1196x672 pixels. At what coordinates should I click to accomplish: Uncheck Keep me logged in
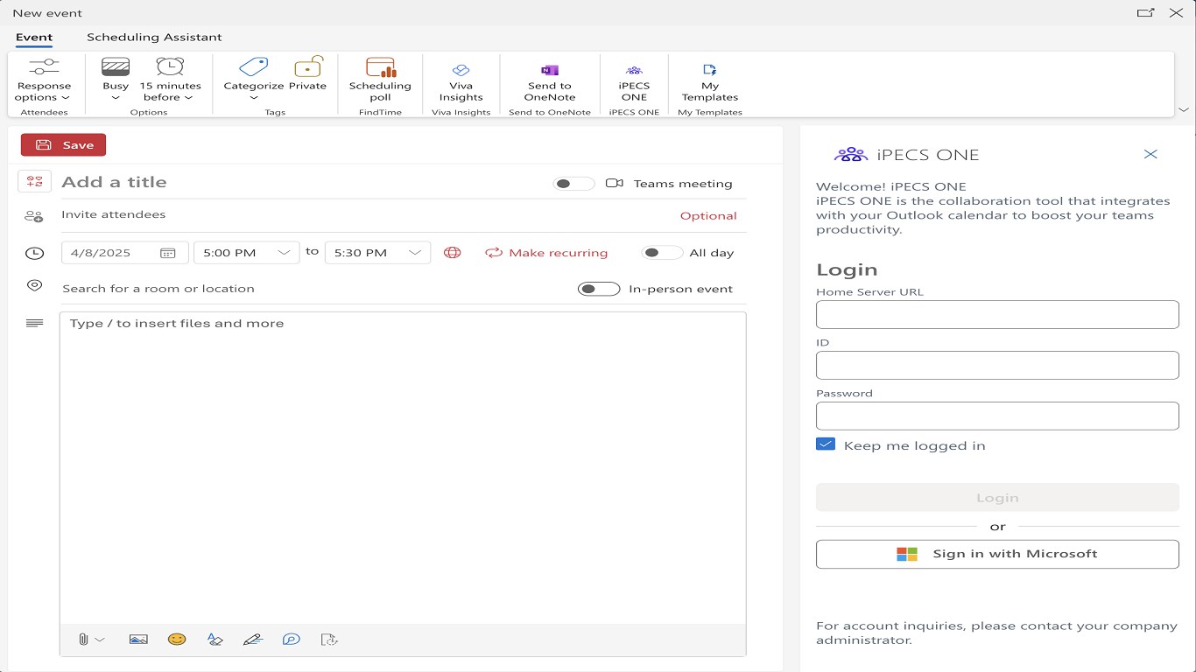click(x=826, y=444)
